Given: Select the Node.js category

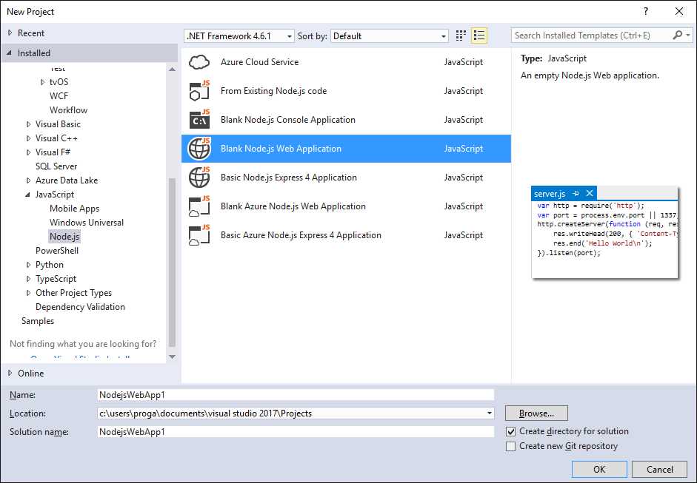Looking at the screenshot, I should pos(64,237).
